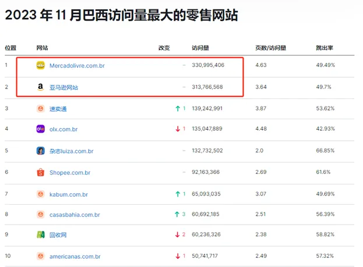
Task: Click the 跳出率 column header
Action: tap(325, 48)
